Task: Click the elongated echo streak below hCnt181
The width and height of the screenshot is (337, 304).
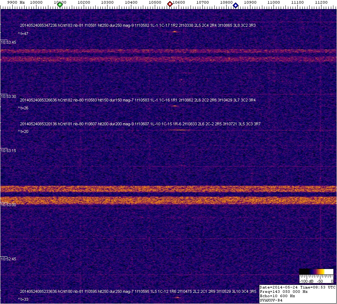Action: tap(178, 130)
